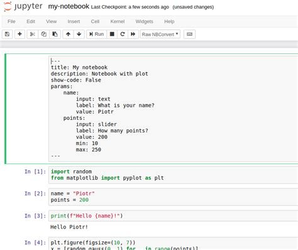Select the In [4] plt.figure cell
Screen dimensions: 298x250
click(x=174, y=244)
